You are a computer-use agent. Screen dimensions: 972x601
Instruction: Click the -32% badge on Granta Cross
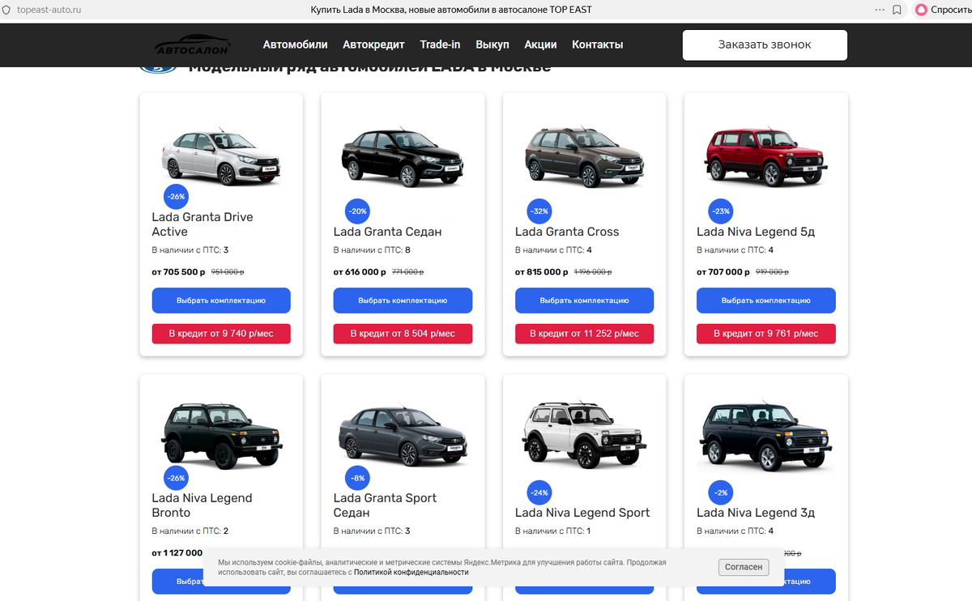coord(539,211)
